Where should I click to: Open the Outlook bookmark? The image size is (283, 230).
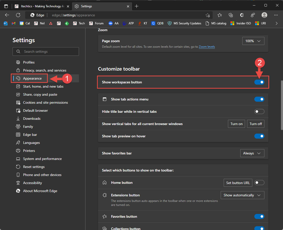coord(6,23)
